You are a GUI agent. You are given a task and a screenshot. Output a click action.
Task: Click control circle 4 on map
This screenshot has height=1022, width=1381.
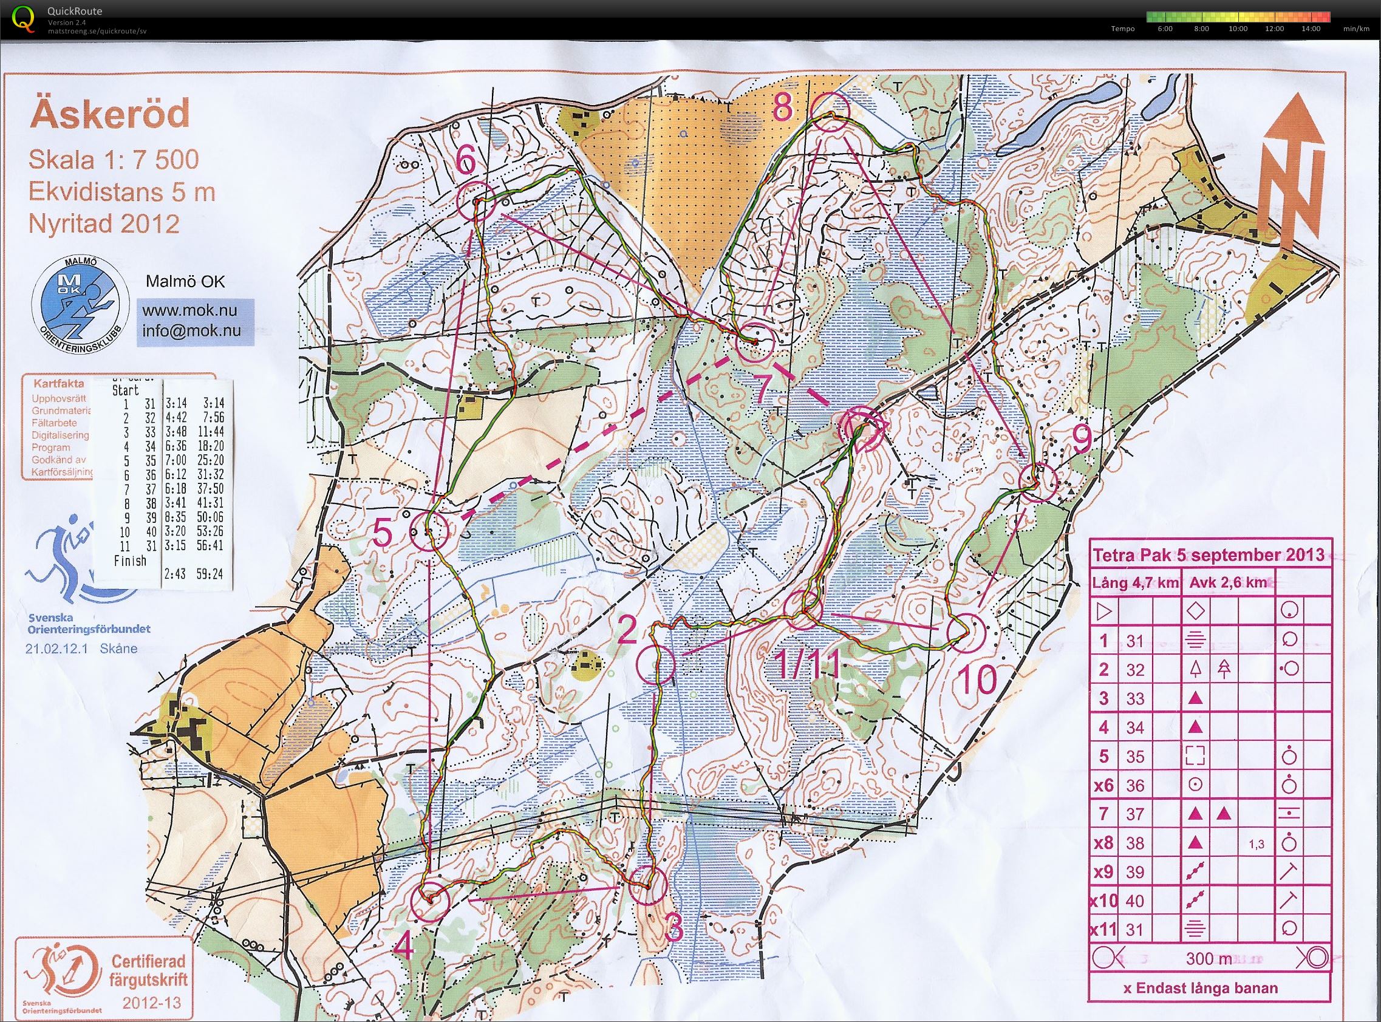tap(429, 901)
